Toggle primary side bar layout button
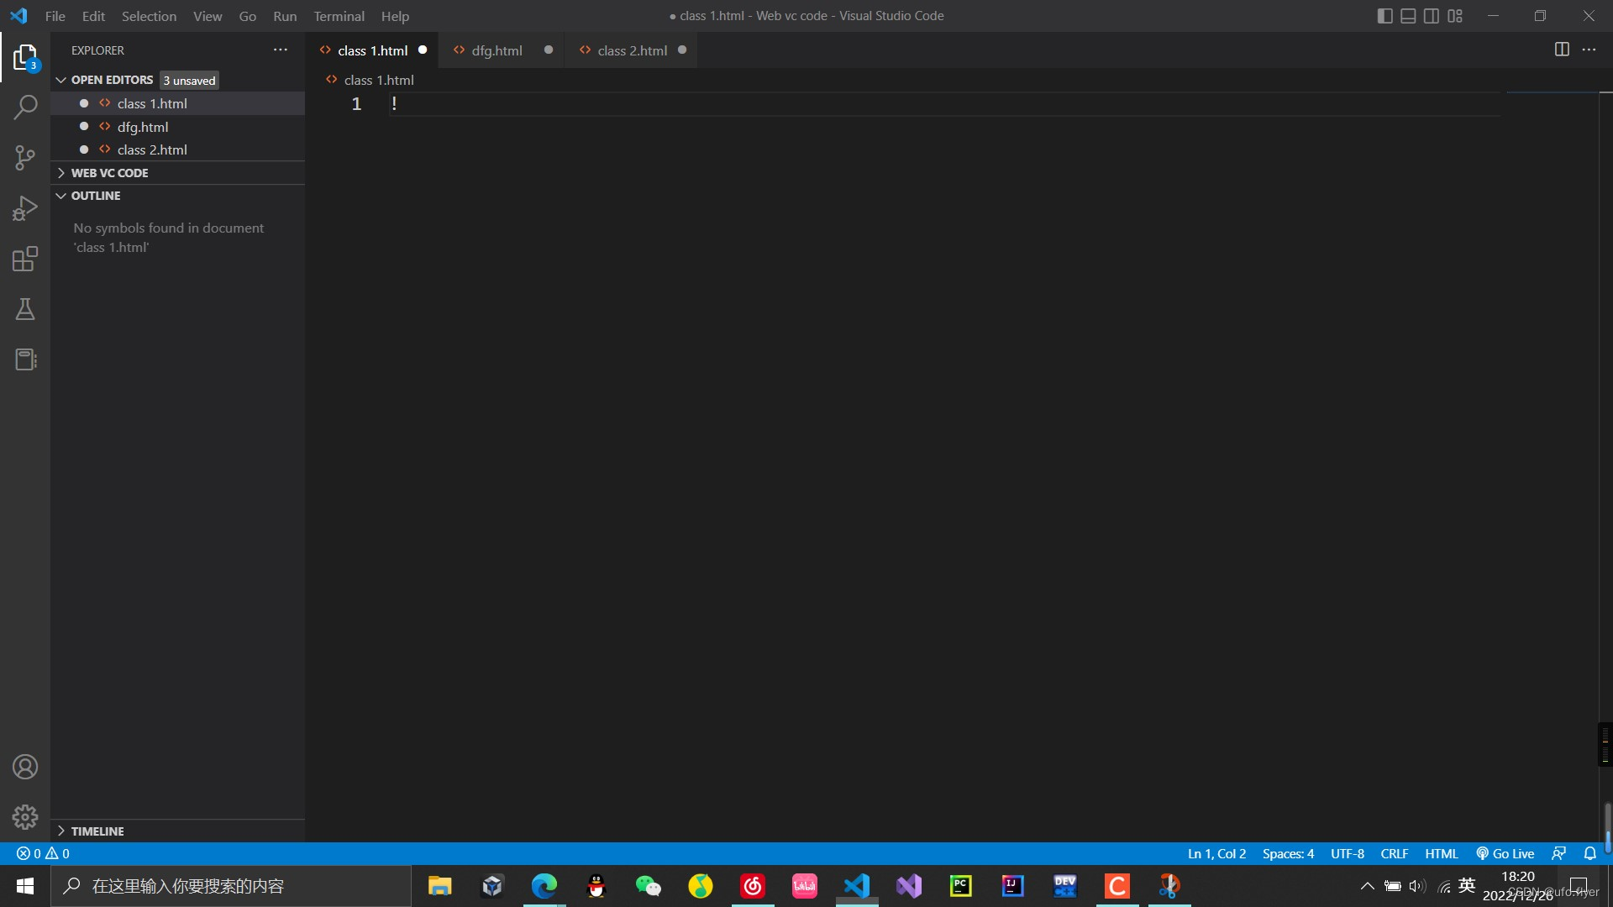The width and height of the screenshot is (1613, 907). coord(1385,16)
